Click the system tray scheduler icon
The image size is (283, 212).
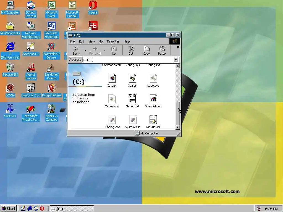[258, 209]
